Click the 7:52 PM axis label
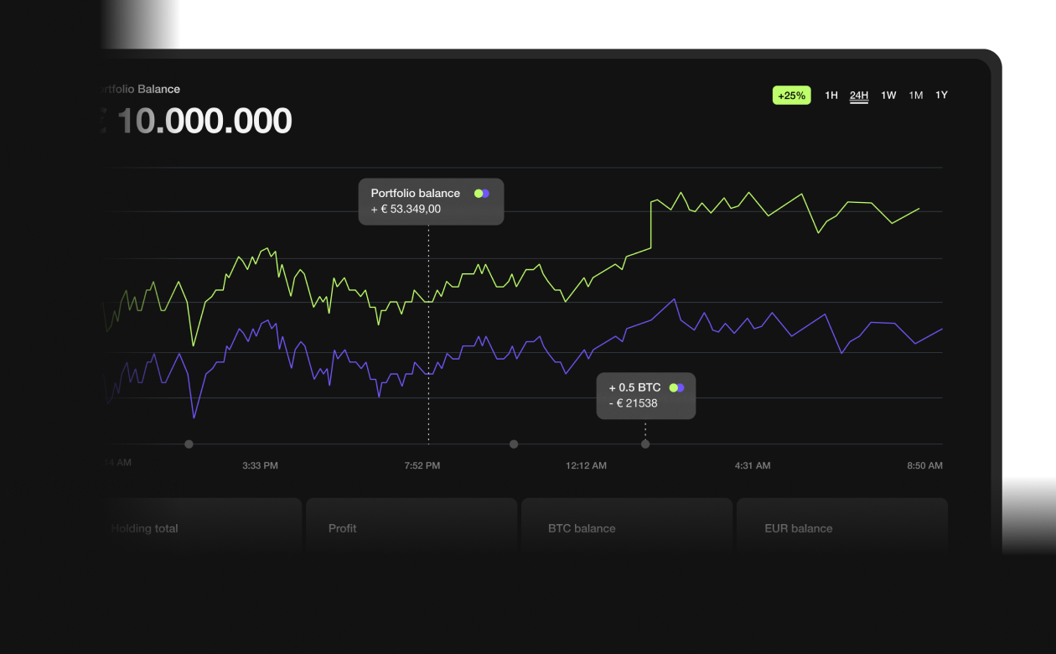The height and width of the screenshot is (654, 1056). click(422, 465)
